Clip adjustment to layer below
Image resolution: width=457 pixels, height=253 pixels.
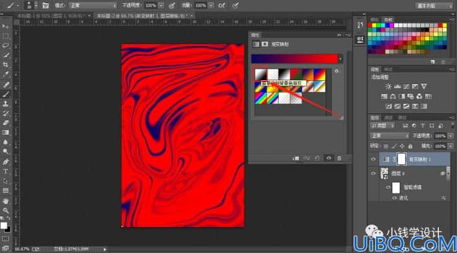296,158
